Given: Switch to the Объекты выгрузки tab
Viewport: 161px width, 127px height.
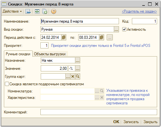Looking at the screenshot, I should coord(50,54).
